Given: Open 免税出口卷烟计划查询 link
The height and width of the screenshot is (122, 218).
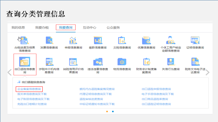Looking at the screenshot, I should click(32, 104).
